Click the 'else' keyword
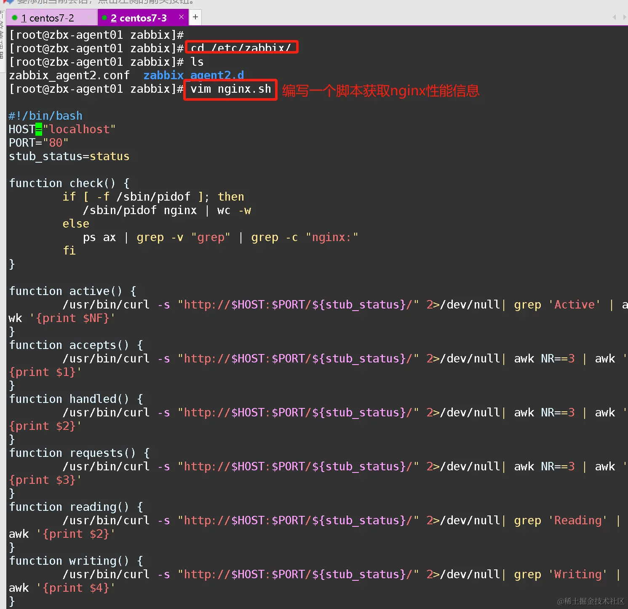Image resolution: width=628 pixels, height=609 pixels. (x=76, y=224)
